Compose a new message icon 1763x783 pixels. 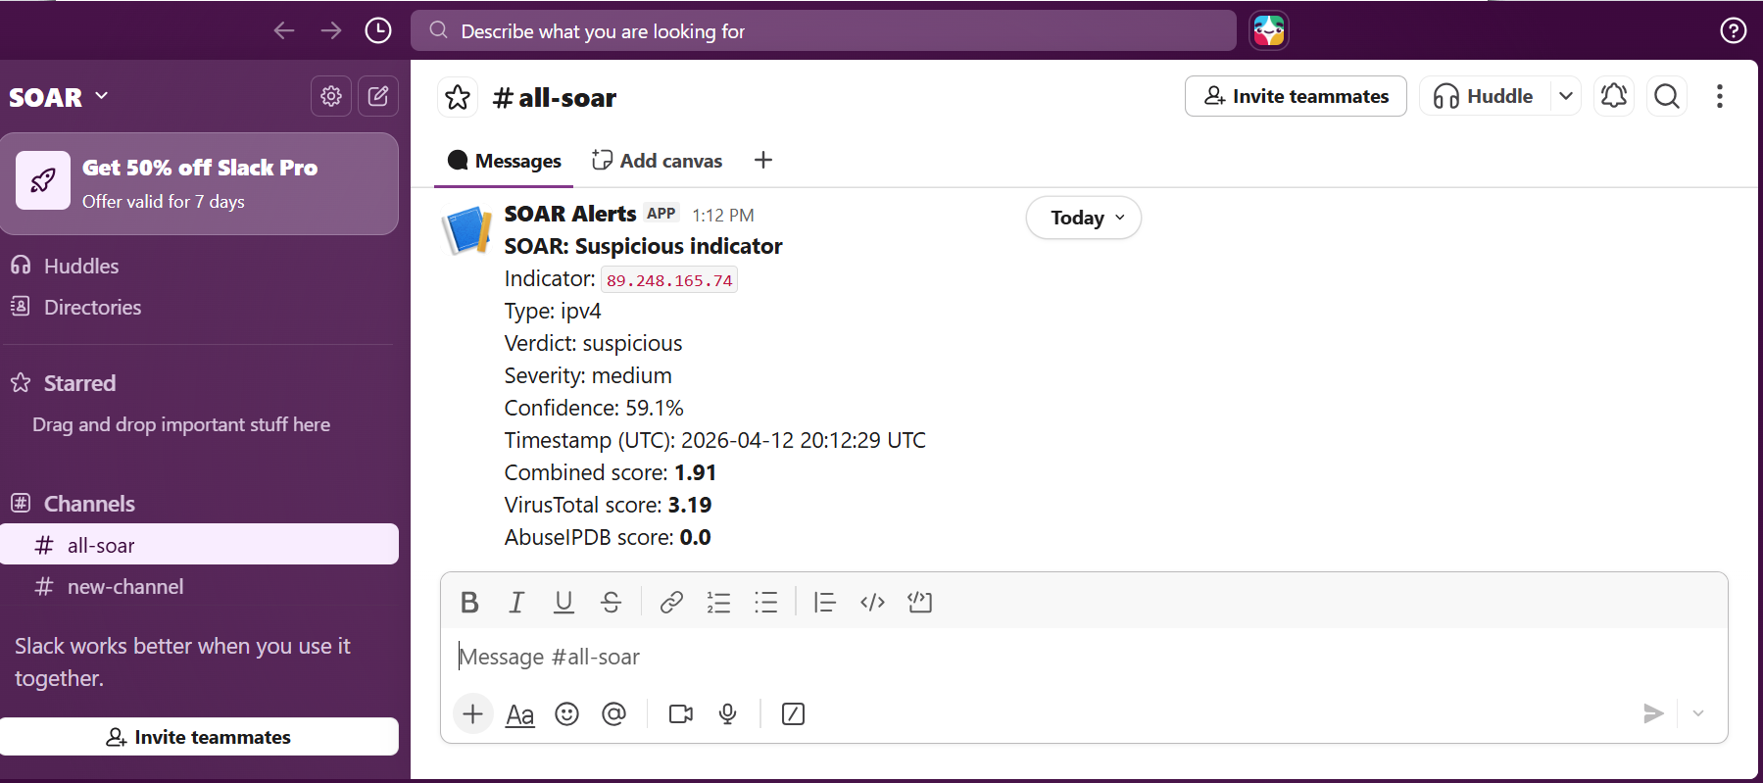(378, 96)
